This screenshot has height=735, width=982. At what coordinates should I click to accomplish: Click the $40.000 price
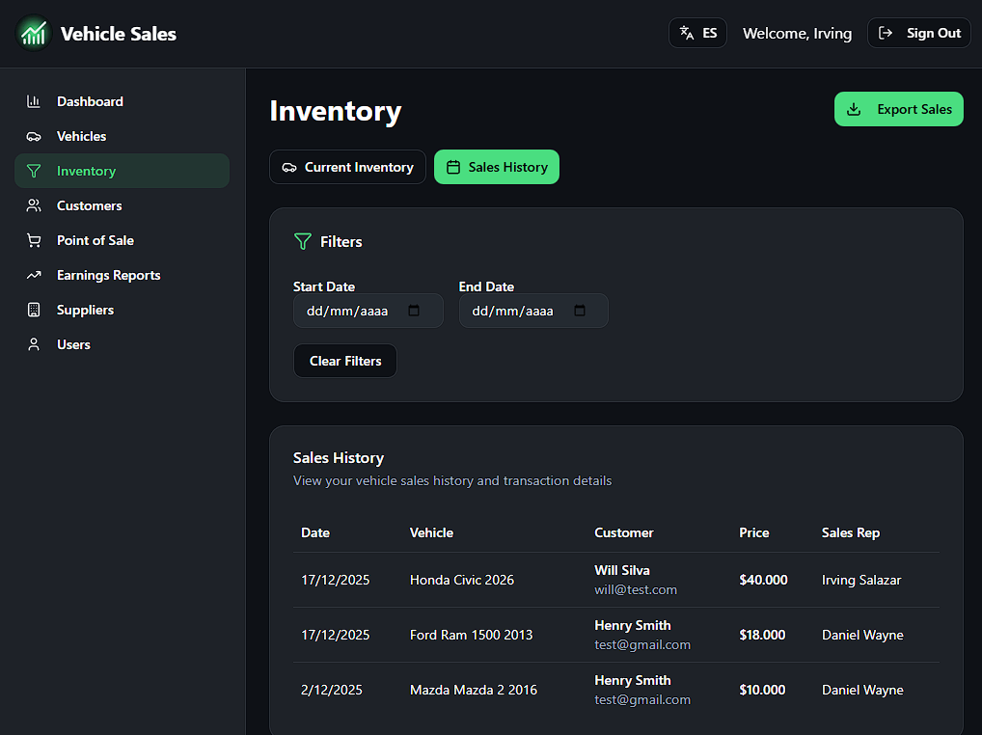763,581
